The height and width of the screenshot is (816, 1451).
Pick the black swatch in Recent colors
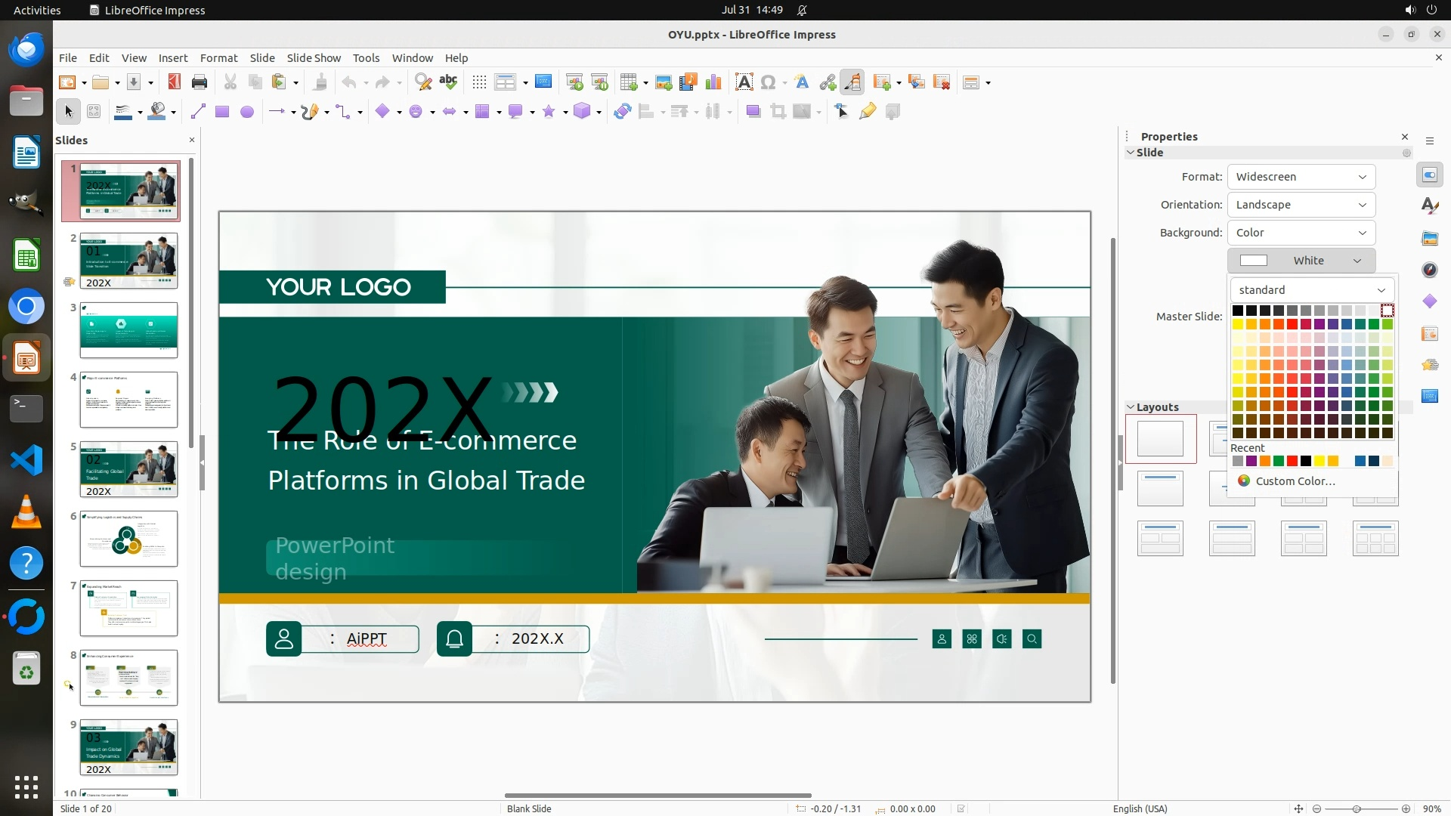pyautogui.click(x=1306, y=462)
